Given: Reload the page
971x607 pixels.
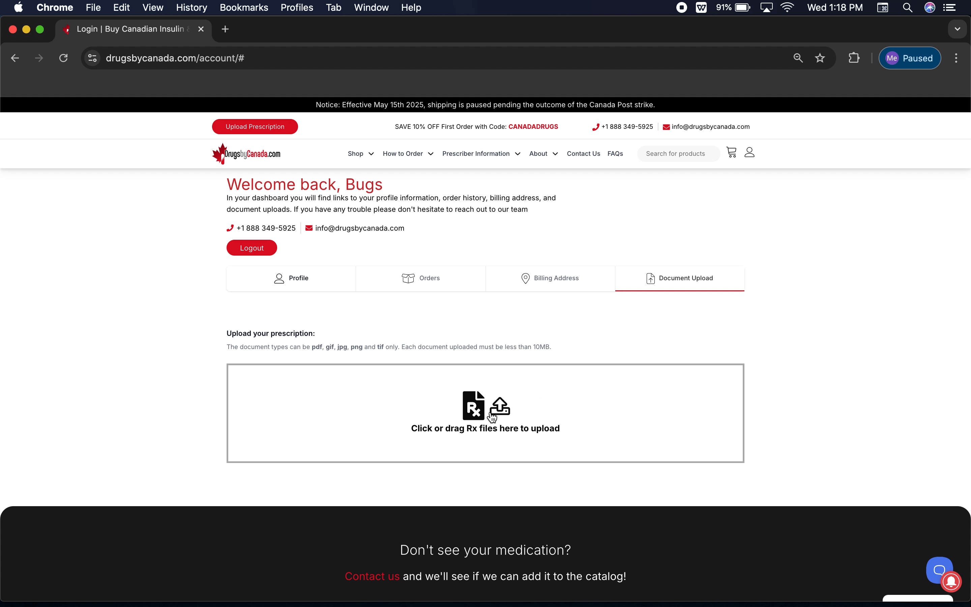Looking at the screenshot, I should [63, 58].
